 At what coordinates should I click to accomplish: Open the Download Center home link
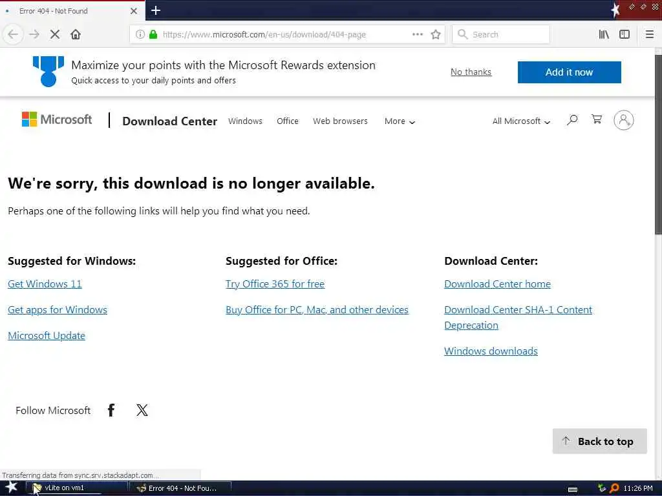point(497,284)
